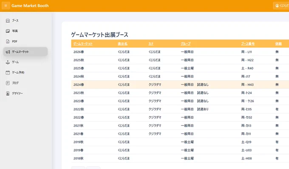Sort by 体験 column header
The height and width of the screenshot is (169, 289).
pyautogui.click(x=278, y=44)
